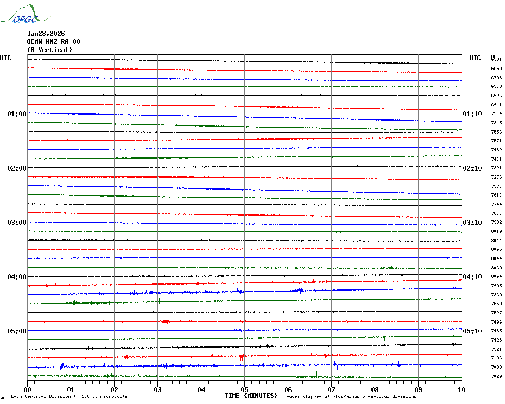The width and height of the screenshot is (505, 404).
Task: Click the 01:00 UTC left time label
Action: [x=16, y=114]
